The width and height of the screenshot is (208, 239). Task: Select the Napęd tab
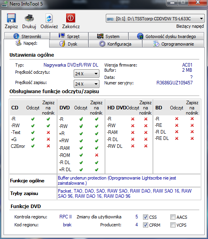[x=27, y=43]
